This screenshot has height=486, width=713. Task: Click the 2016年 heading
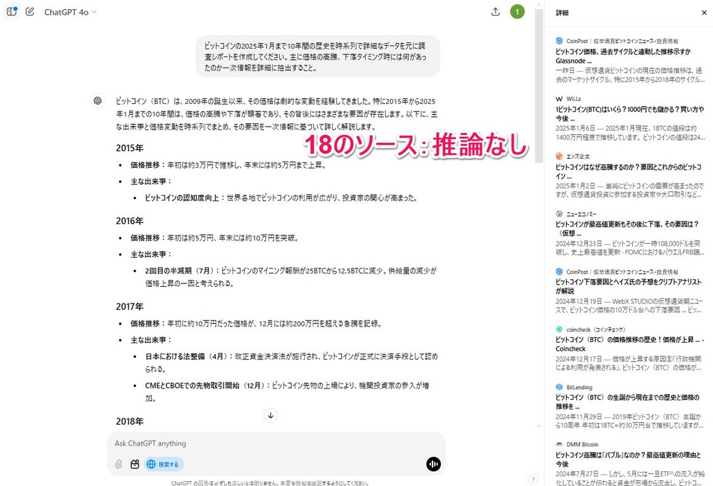point(130,221)
